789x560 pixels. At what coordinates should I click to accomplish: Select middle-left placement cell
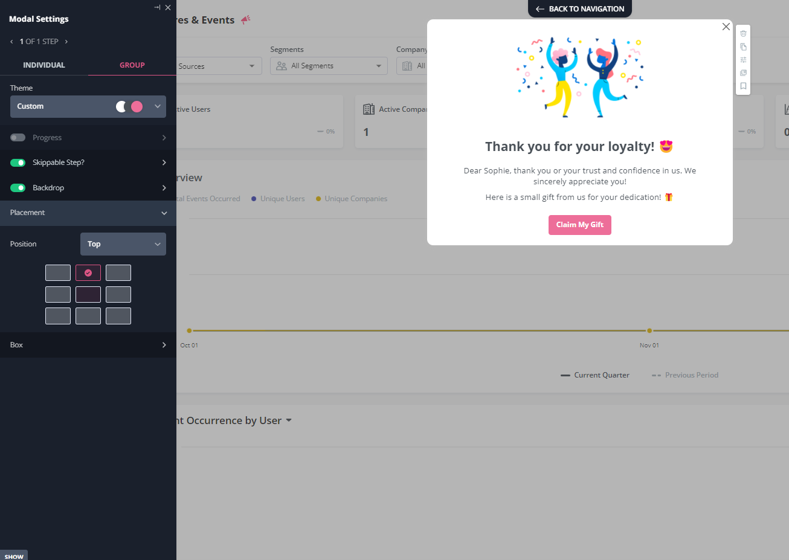click(x=58, y=294)
